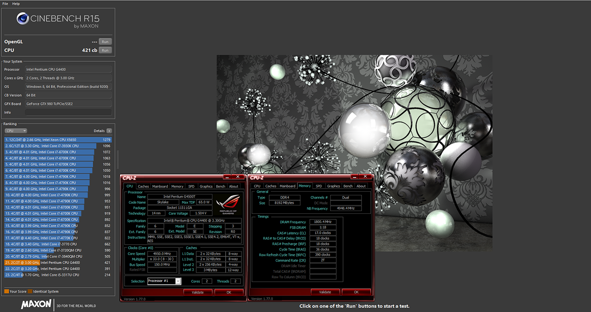Click OK in the right CPU-Z window
591x312 pixels.
[x=356, y=292]
